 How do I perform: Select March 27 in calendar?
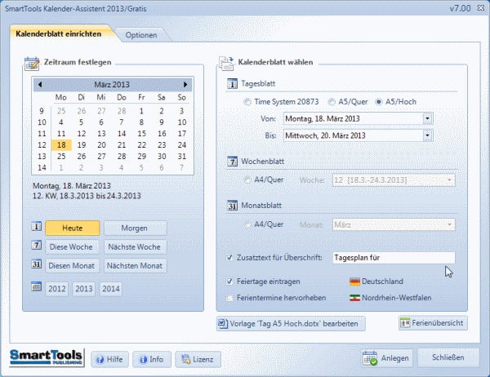tap(101, 156)
